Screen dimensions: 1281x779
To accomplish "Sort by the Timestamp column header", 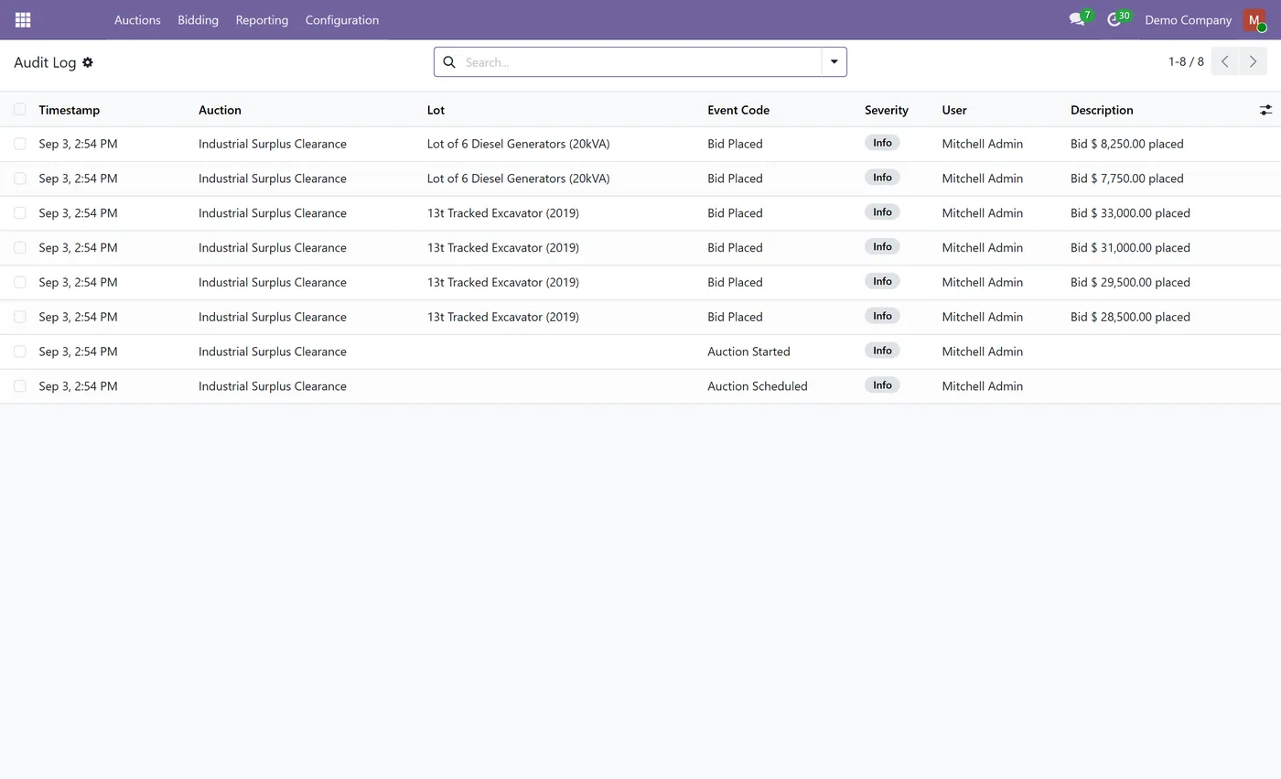I will point(70,110).
